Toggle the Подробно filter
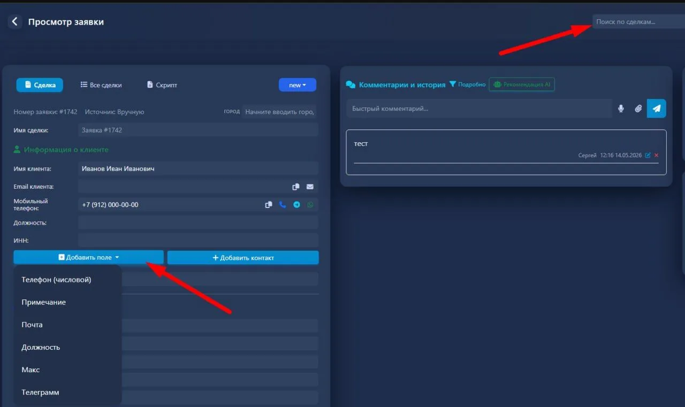This screenshot has height=407, width=685. click(x=467, y=85)
